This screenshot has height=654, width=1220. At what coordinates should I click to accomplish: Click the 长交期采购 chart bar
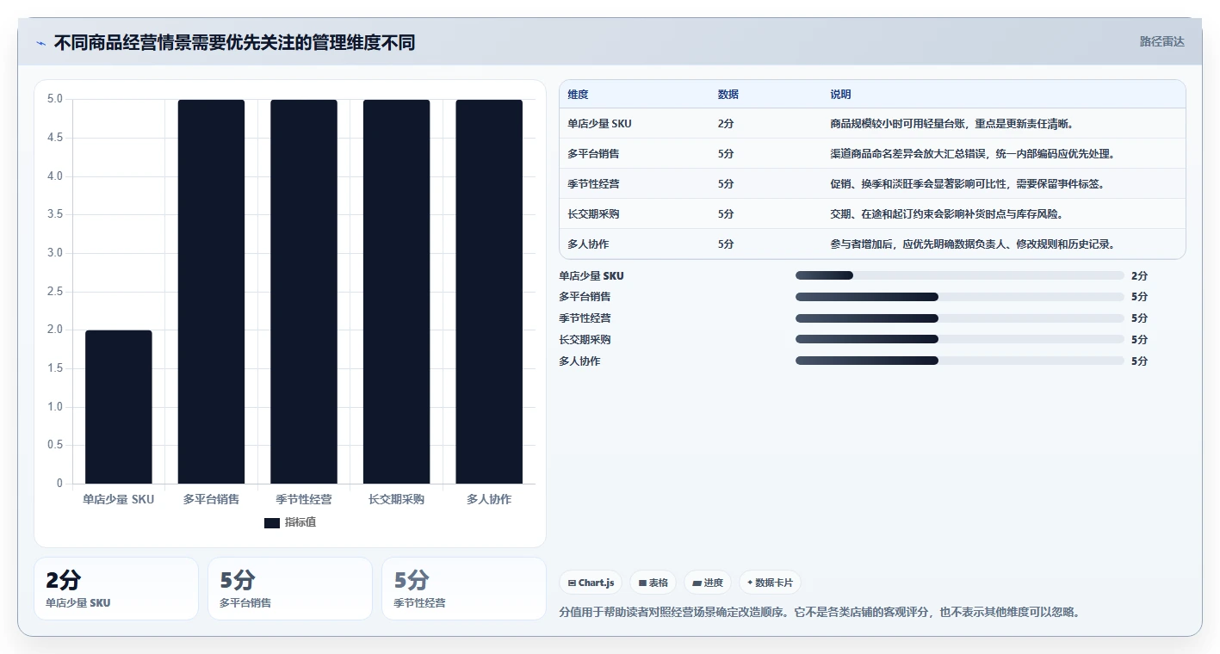click(x=396, y=292)
